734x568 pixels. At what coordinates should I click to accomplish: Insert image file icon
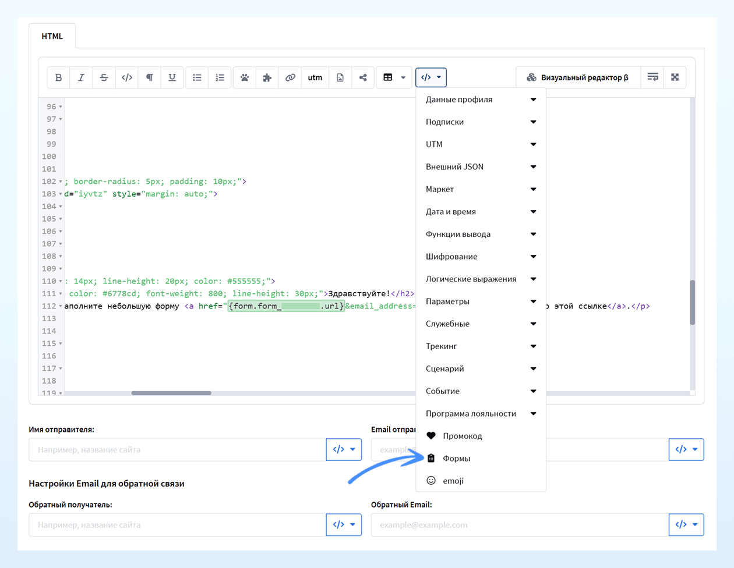coord(340,77)
